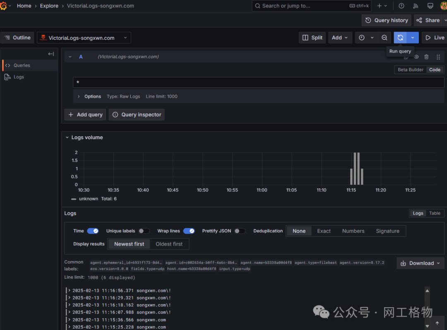Open the news feed RSS icon
The width and height of the screenshot is (447, 330).
click(x=416, y=6)
